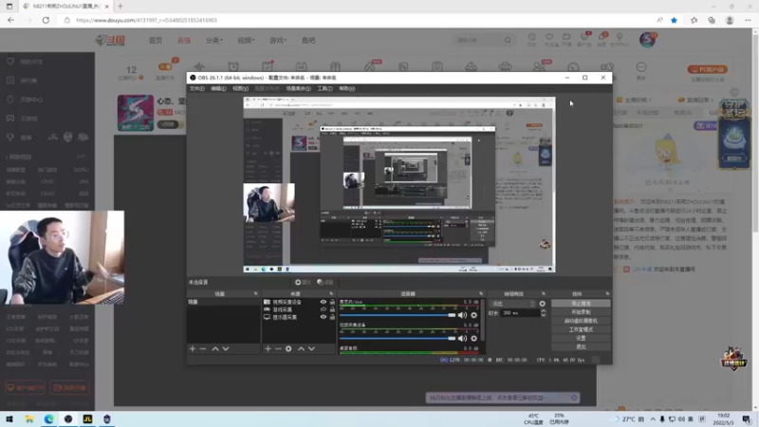Open the heart item in the Douyu sidebar
The image size is (759, 427).
click(10, 62)
